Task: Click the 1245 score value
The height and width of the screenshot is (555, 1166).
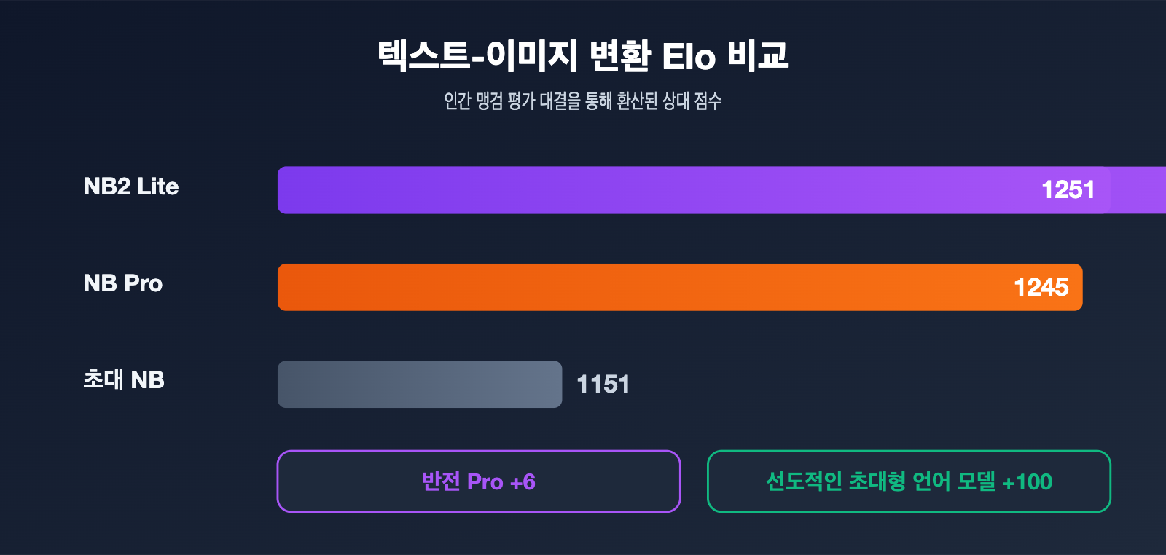Action: click(1041, 287)
